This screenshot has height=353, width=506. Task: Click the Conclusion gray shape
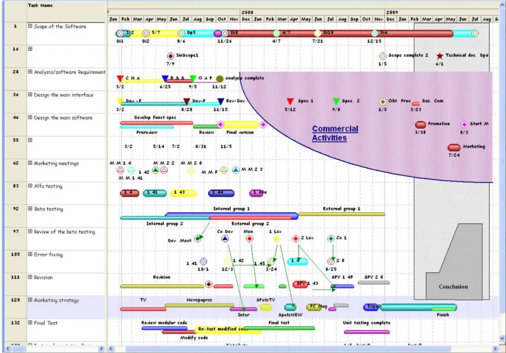point(454,262)
